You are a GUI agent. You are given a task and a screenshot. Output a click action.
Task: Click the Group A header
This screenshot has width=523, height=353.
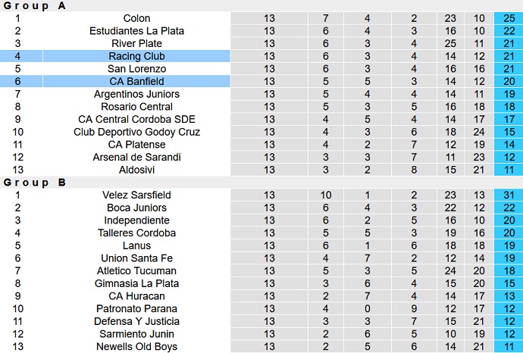coord(34,5)
